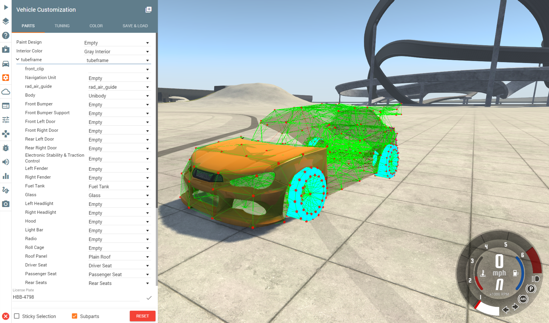Open the Hood dropdown
The width and height of the screenshot is (549, 323).
120,222
